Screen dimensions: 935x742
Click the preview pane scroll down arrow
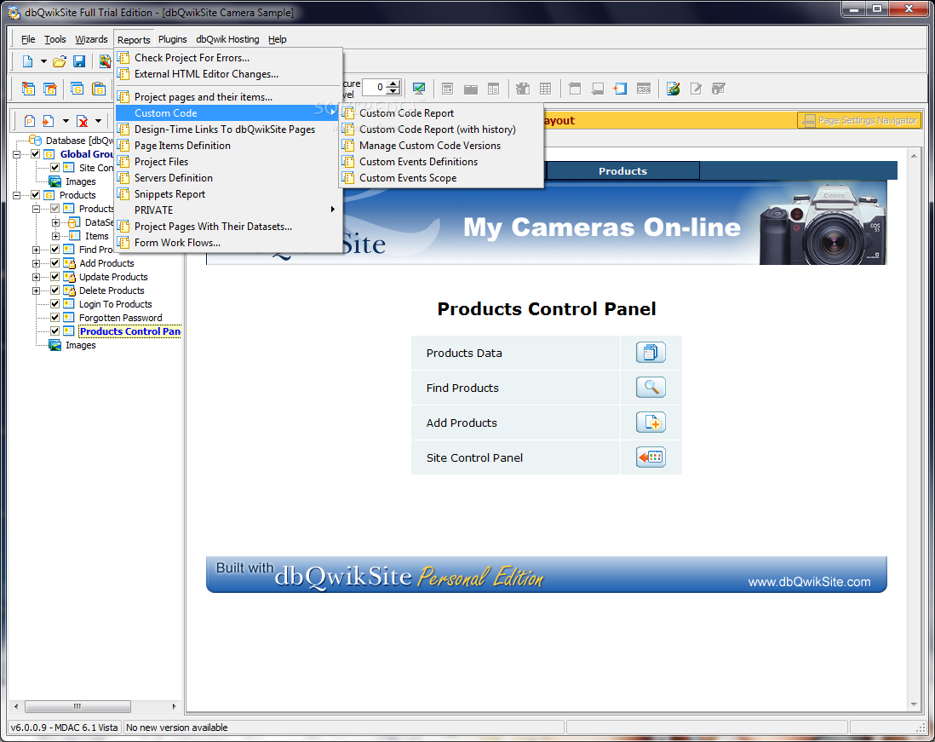[x=914, y=705]
